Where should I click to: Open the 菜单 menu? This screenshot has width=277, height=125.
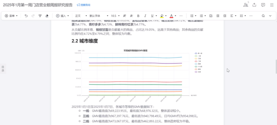coord(11,16)
